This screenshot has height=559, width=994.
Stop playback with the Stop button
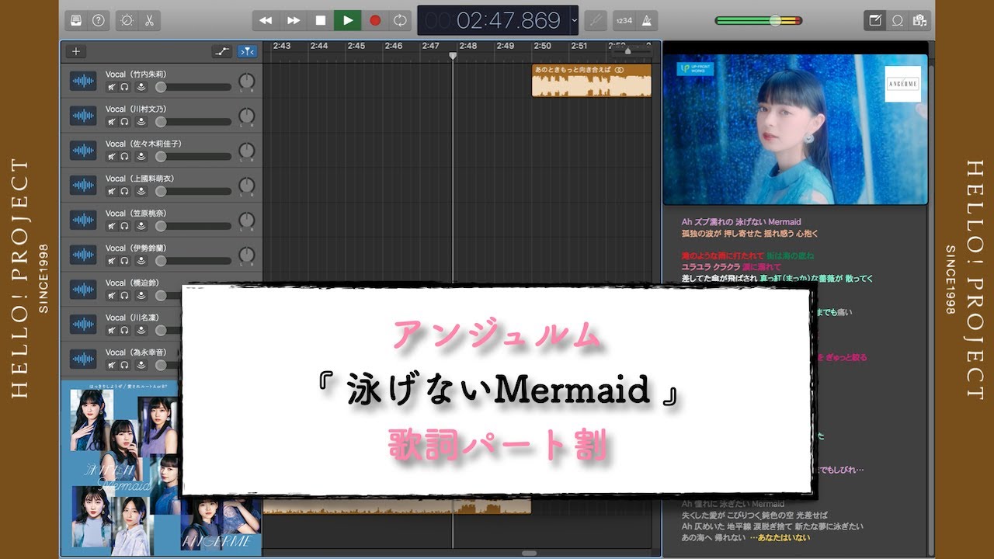pos(320,20)
